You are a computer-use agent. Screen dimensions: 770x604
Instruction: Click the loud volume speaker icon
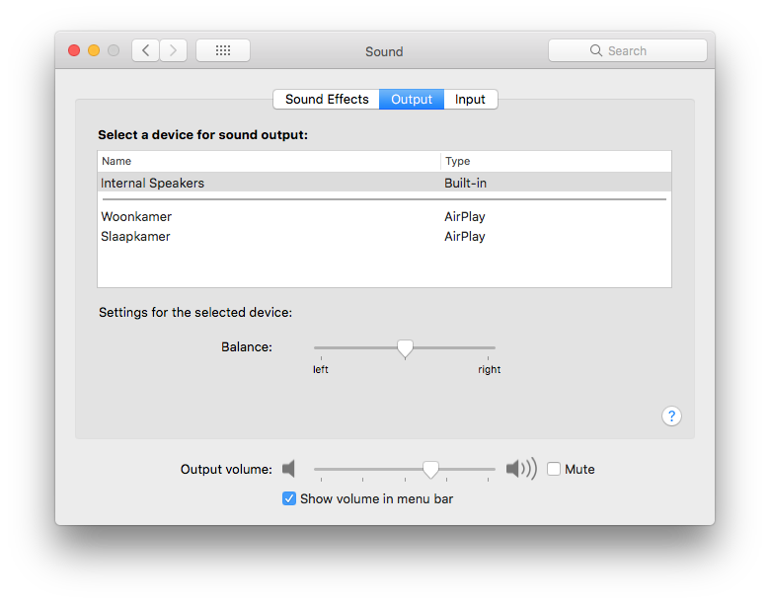click(x=521, y=469)
